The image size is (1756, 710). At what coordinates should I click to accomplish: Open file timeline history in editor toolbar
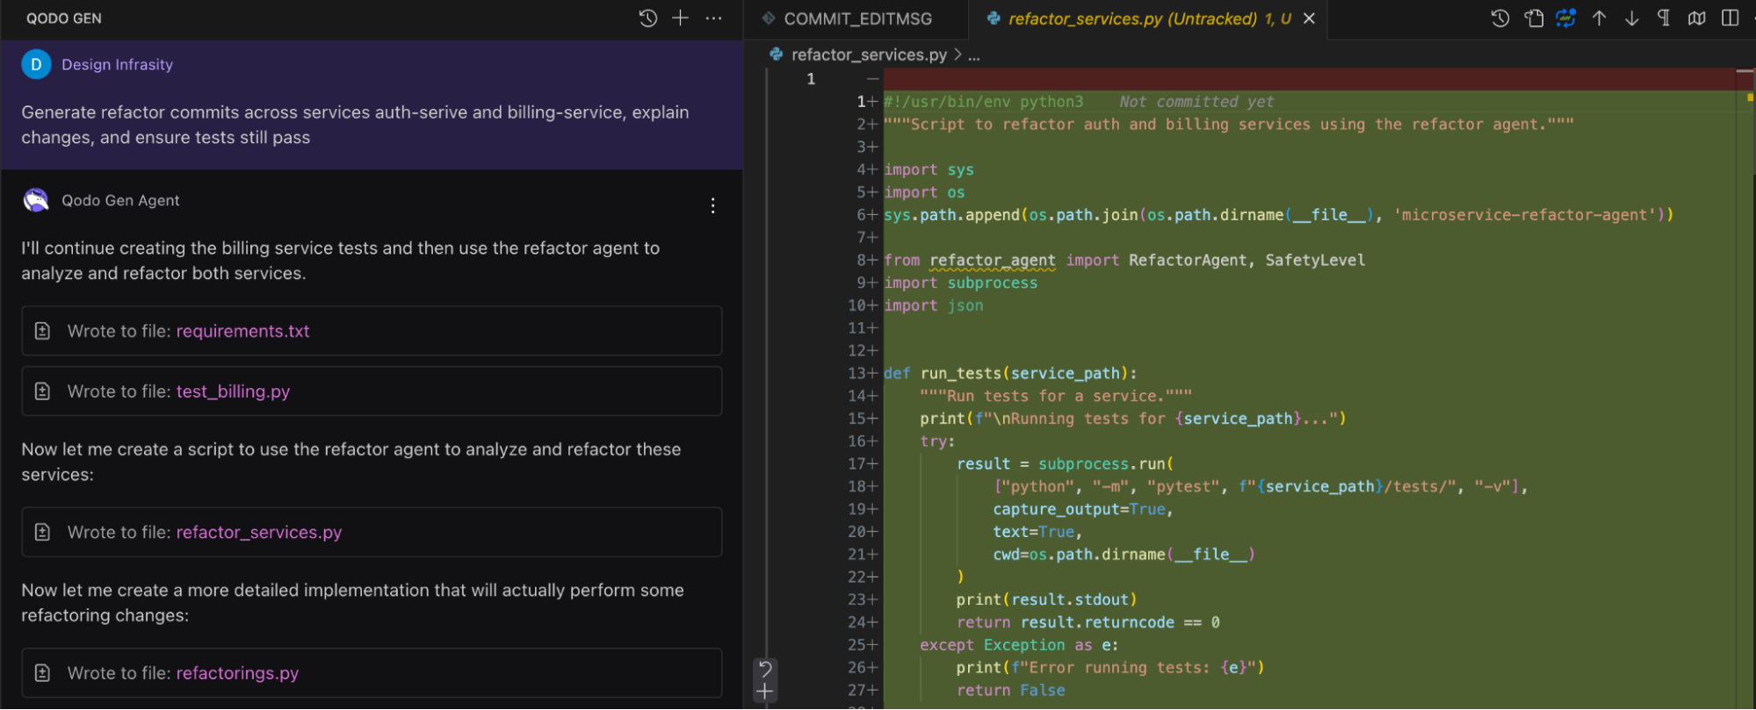(1500, 18)
